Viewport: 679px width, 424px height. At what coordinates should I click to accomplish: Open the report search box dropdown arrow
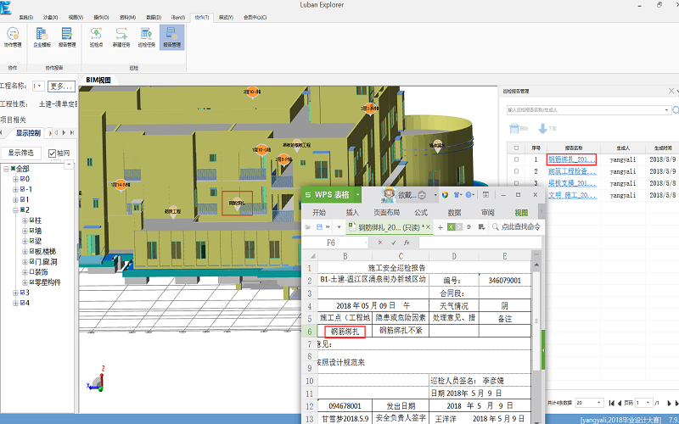666,110
